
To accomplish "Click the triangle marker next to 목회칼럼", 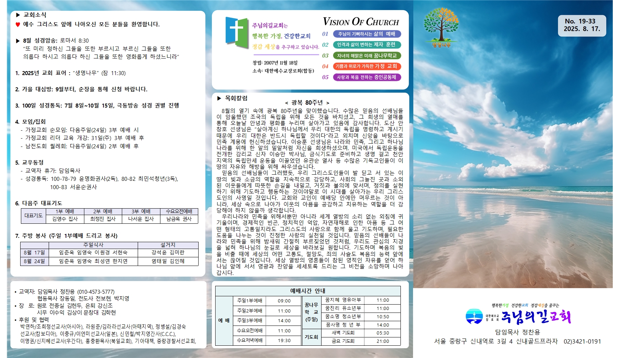I will [x=219, y=98].
